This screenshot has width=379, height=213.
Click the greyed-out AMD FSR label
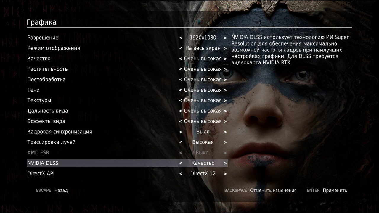click(38, 153)
